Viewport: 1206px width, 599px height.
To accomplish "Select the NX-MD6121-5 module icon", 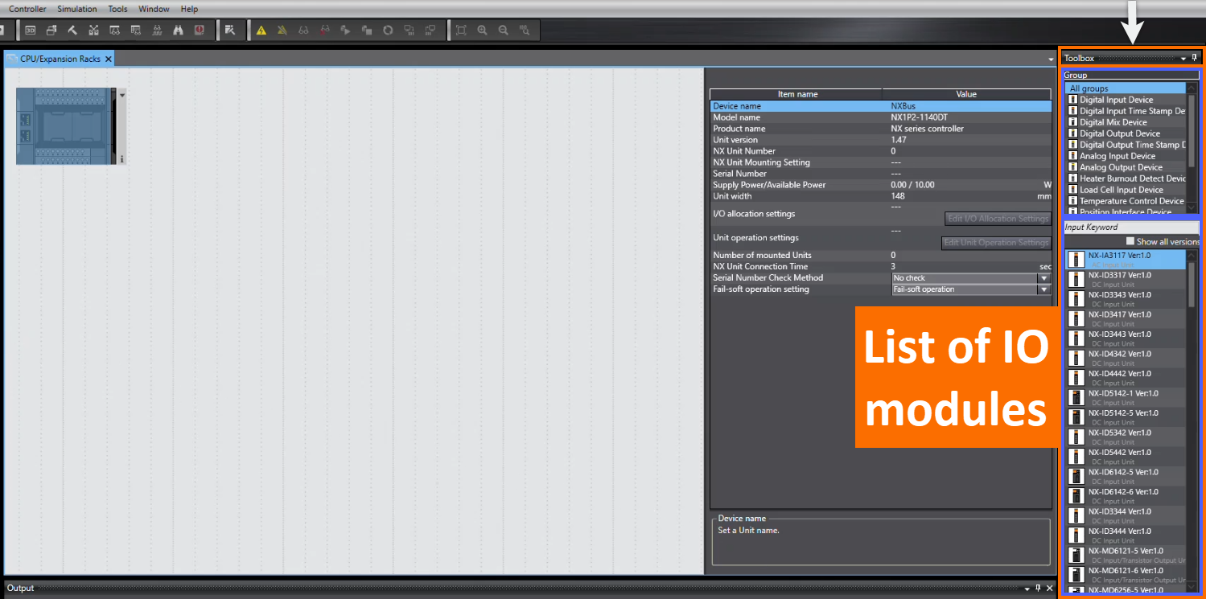I will pyautogui.click(x=1075, y=555).
